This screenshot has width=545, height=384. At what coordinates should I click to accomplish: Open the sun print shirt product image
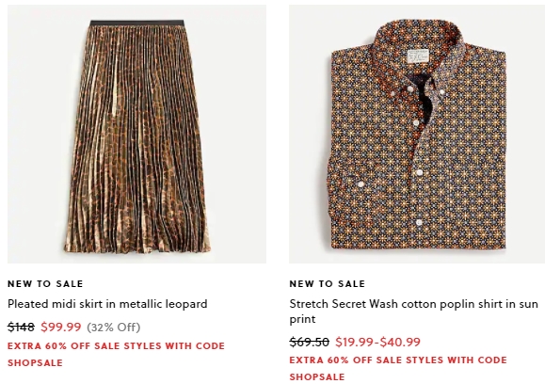(417, 134)
